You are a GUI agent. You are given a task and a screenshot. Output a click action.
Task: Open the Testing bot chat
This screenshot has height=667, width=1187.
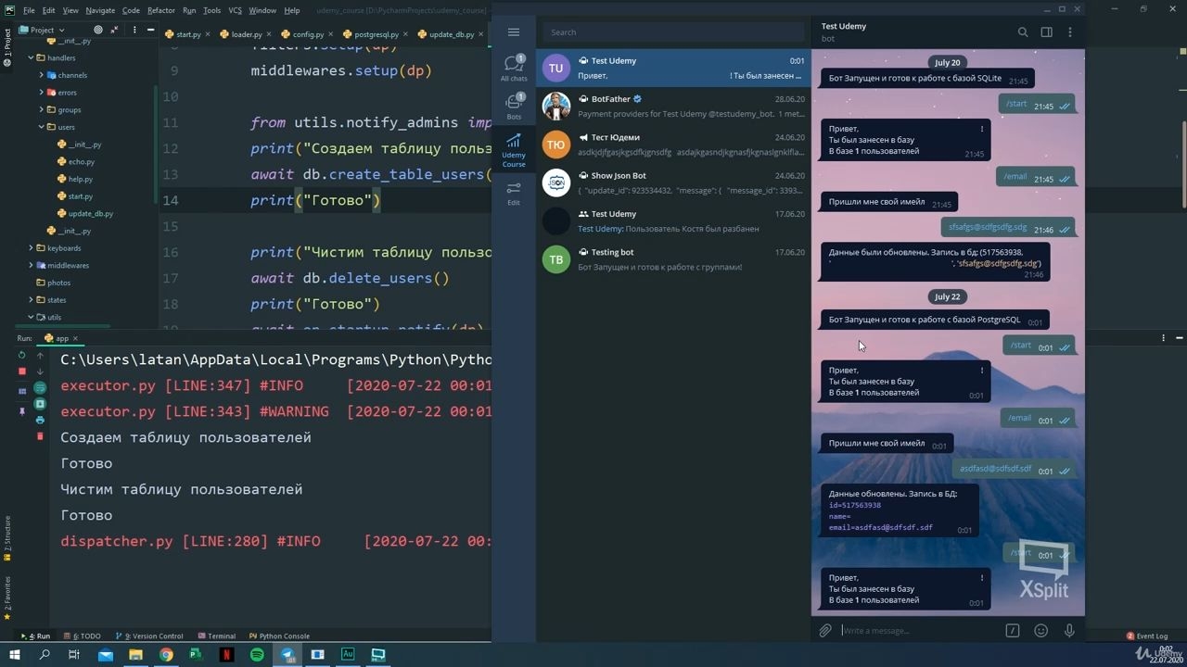pos(673,259)
